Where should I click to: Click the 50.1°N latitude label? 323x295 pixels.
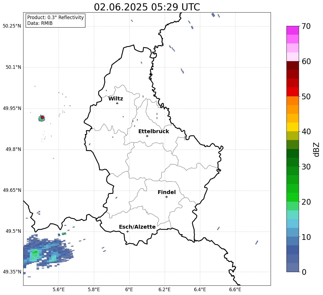tap(13, 67)
